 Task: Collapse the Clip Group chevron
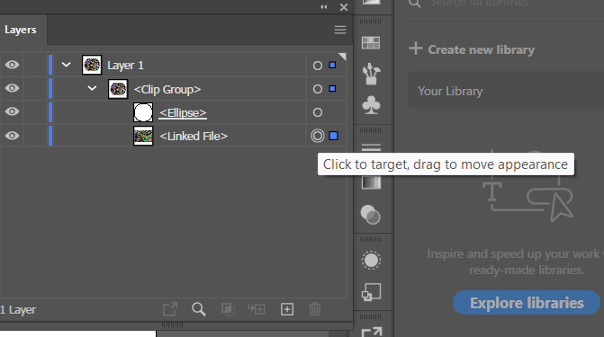92,88
